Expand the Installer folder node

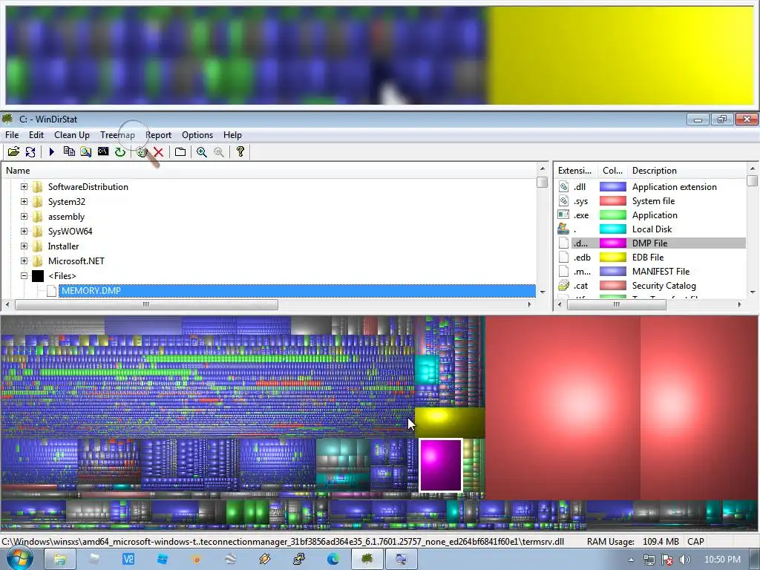(24, 246)
